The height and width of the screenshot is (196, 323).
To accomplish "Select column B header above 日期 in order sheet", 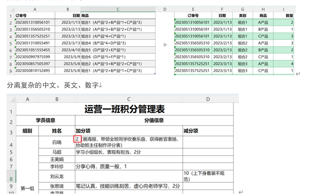I will coord(68,9).
